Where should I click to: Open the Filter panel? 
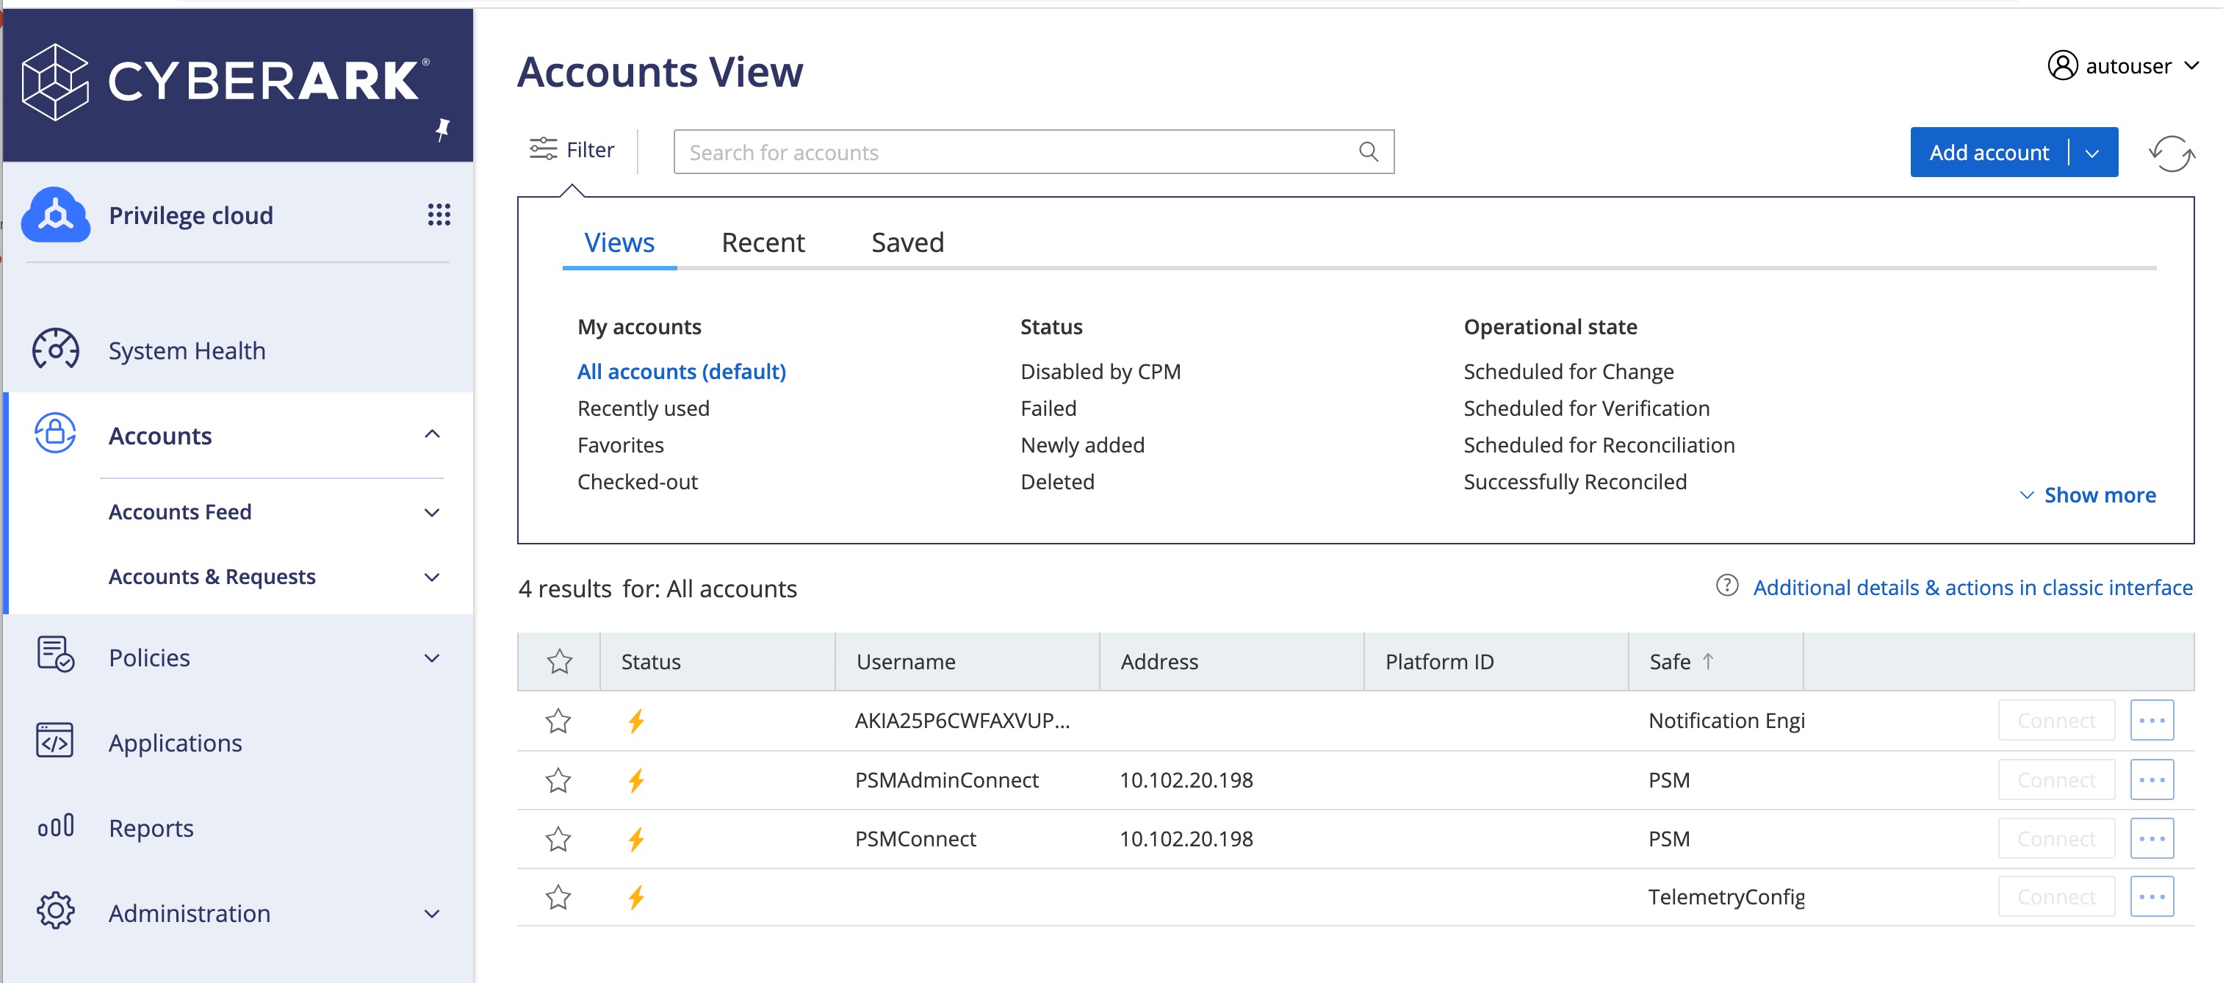click(572, 149)
